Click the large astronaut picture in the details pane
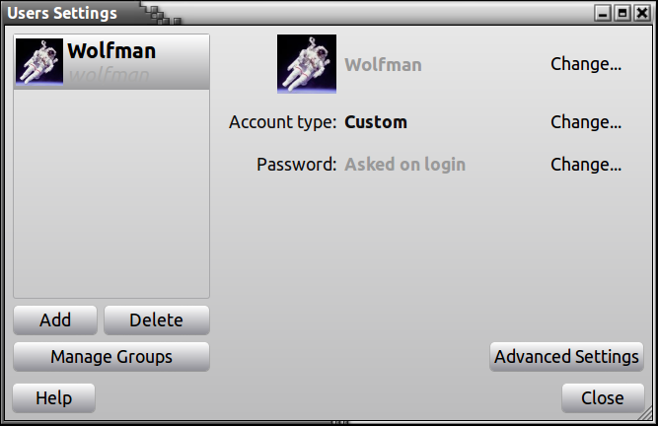The image size is (658, 426). coord(307,65)
